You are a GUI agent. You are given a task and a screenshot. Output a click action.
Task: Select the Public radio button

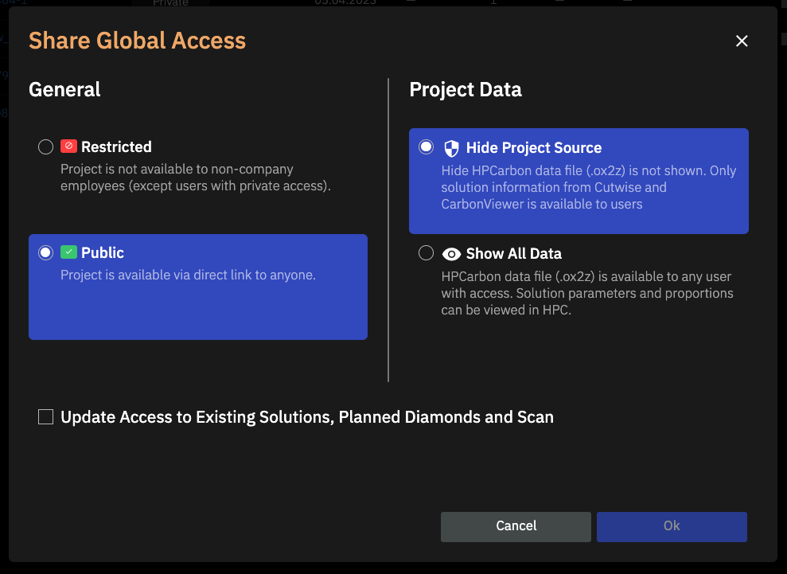(x=45, y=252)
